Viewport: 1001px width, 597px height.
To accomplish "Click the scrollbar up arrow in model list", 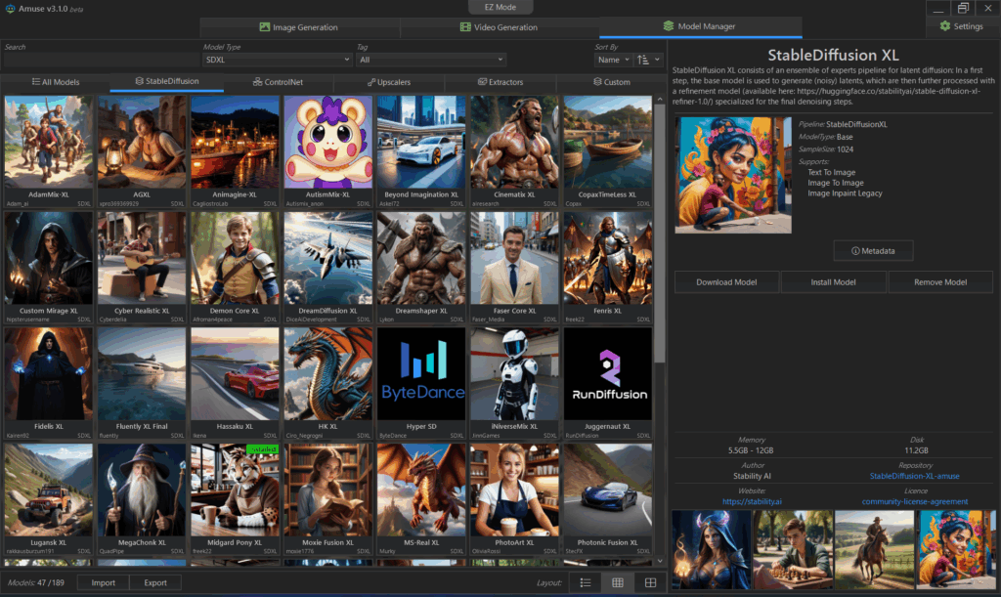I will (660, 100).
